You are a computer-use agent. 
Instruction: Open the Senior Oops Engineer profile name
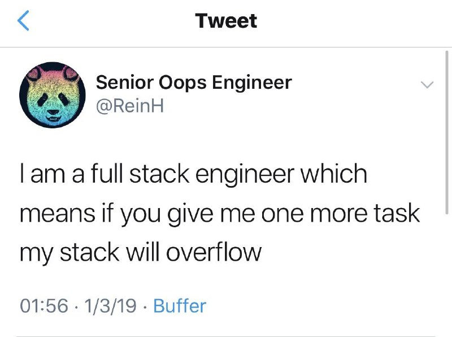pyautogui.click(x=194, y=83)
